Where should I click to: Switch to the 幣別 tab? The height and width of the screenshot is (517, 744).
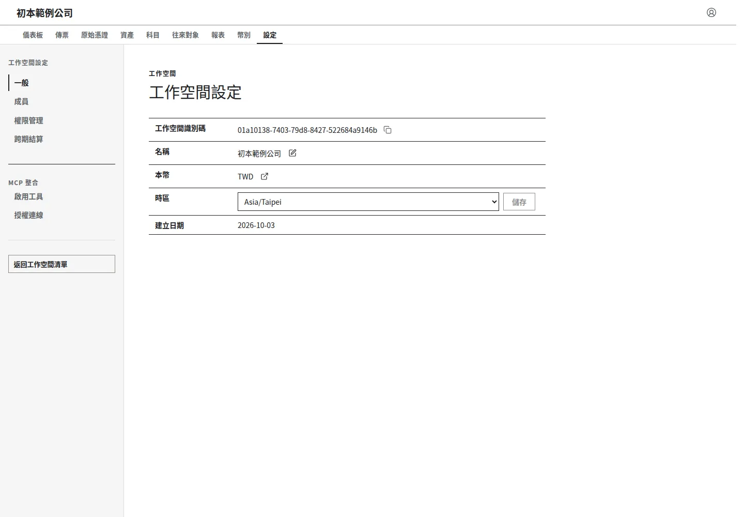tap(244, 35)
